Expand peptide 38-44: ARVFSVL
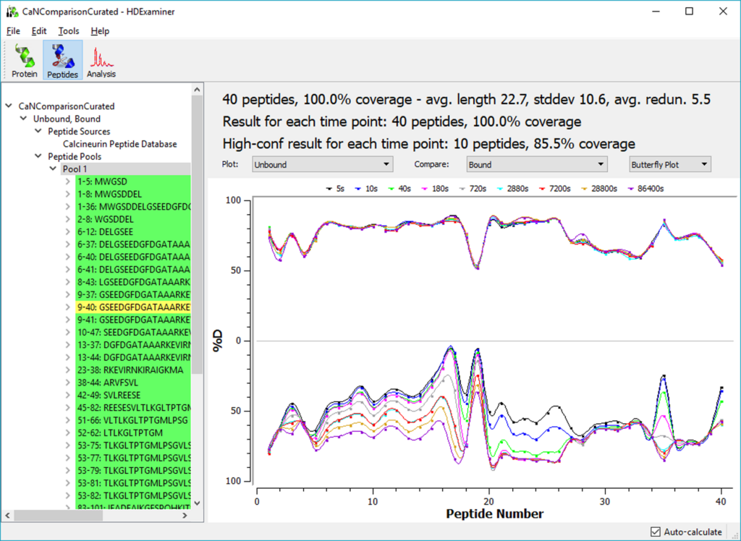Image resolution: width=741 pixels, height=541 pixels. tap(68, 382)
